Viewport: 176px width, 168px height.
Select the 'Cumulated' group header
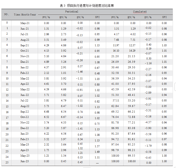140,12
